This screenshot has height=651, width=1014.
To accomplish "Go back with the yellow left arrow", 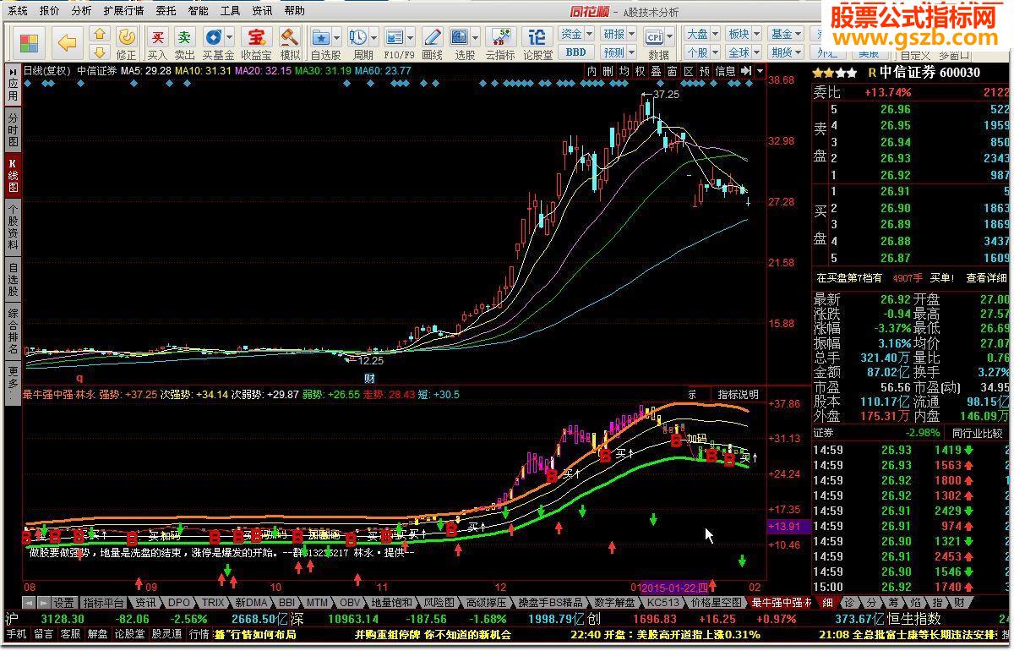I will [67, 42].
